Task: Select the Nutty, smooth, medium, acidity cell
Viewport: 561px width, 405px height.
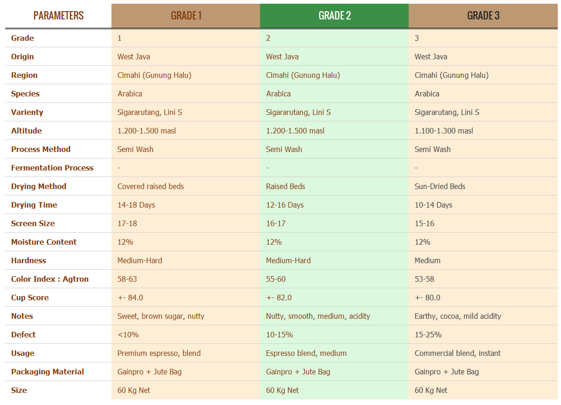Action: point(318,316)
